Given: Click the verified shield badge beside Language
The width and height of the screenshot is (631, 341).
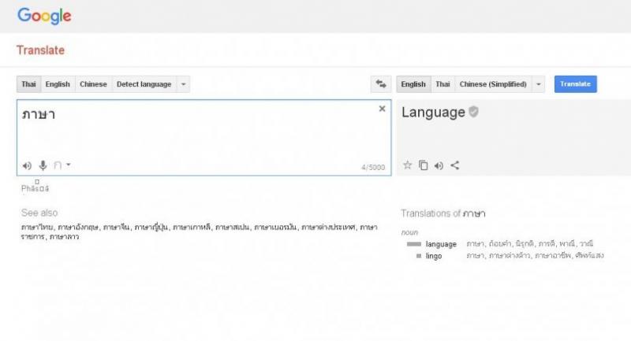Looking at the screenshot, I should click(x=474, y=112).
